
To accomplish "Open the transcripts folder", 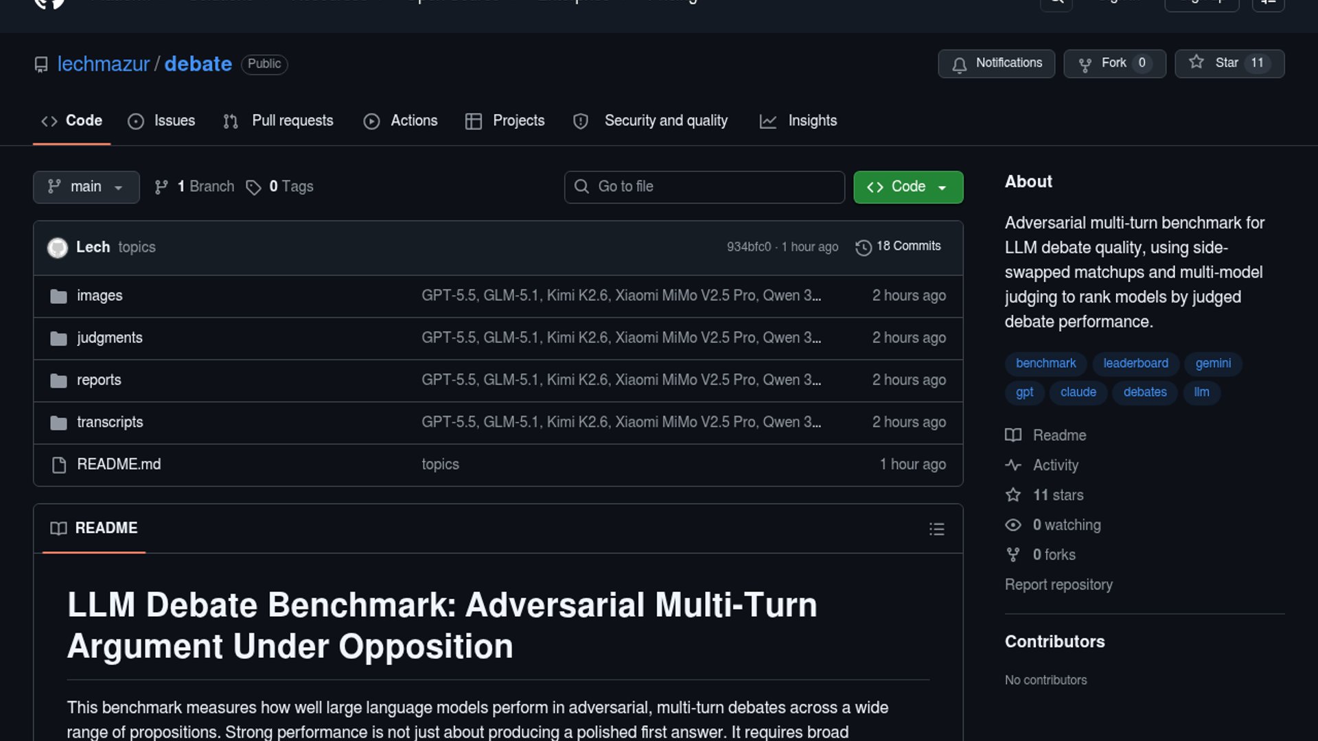I will (x=110, y=422).
